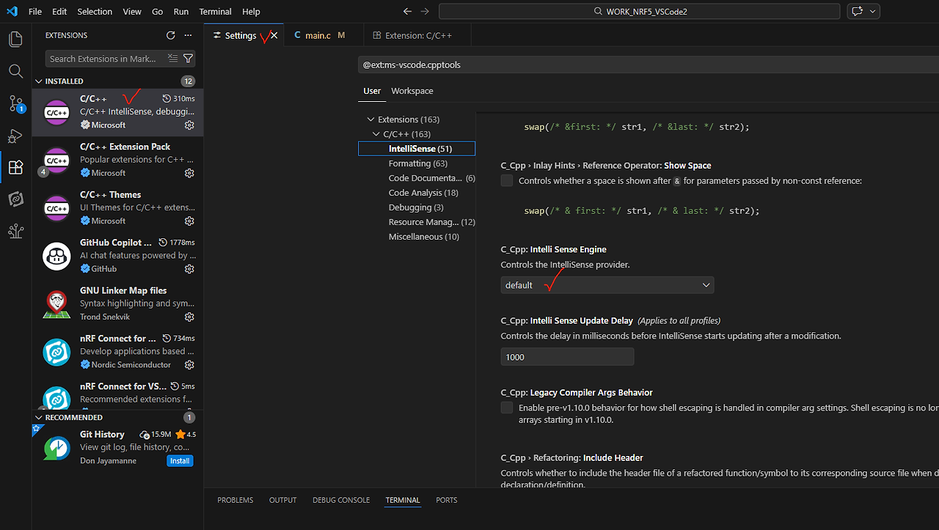
Task: Open the Run and Debug view
Action: coord(15,136)
